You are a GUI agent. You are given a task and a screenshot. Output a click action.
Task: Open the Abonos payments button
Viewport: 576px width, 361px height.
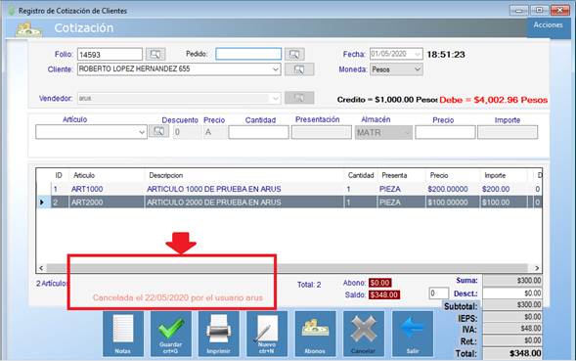315,334
